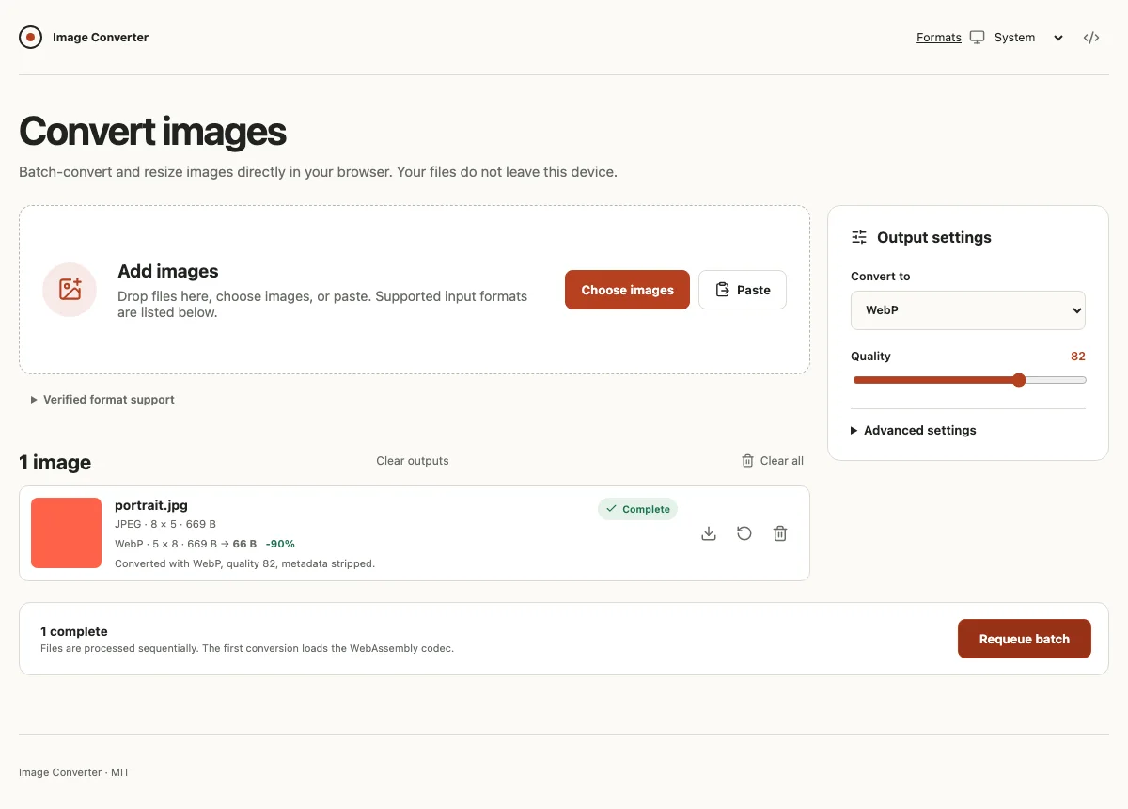Click the Convert images heading

pos(152,132)
